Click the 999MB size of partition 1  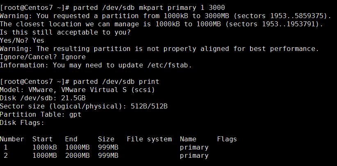coord(108,148)
